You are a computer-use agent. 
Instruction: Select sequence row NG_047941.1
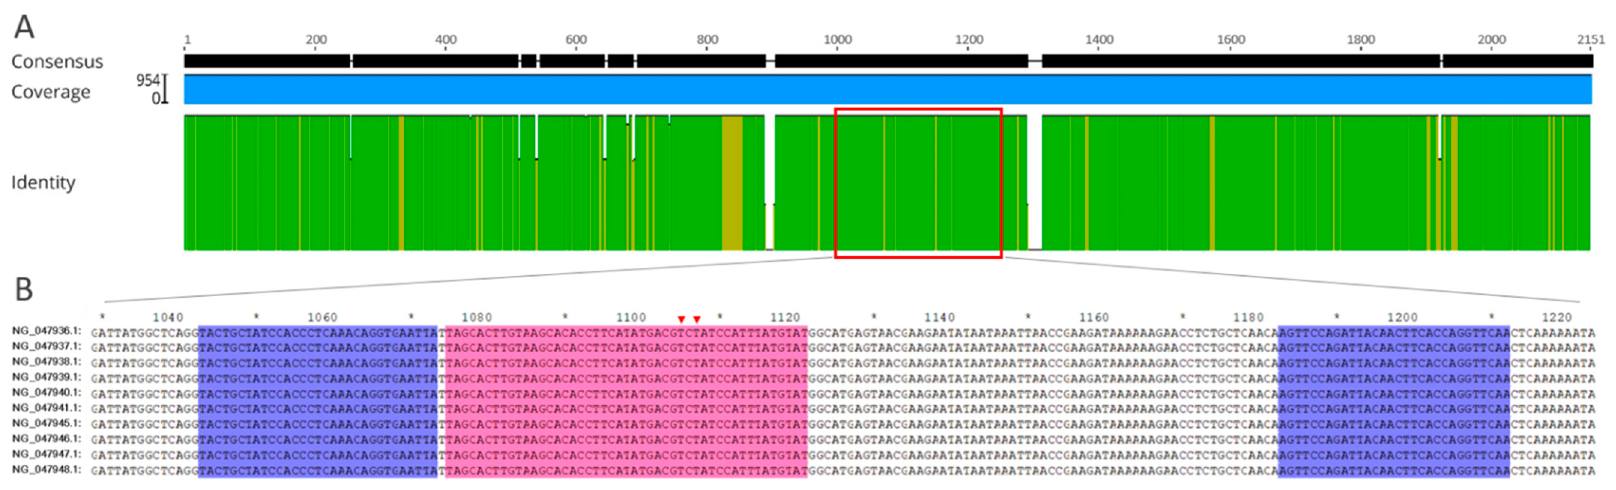pos(46,408)
